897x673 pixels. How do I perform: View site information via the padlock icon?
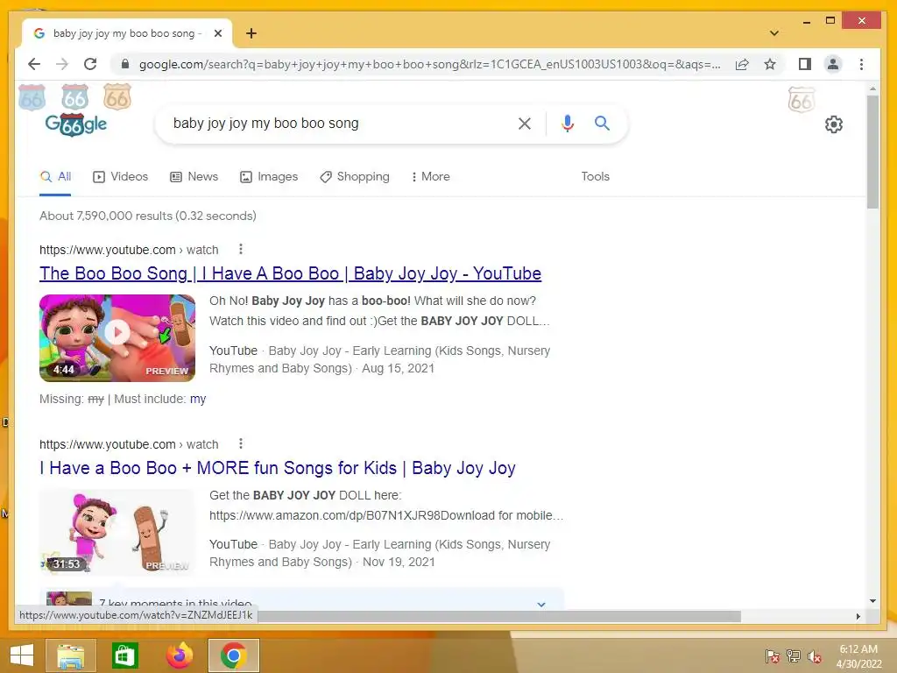coord(124,64)
